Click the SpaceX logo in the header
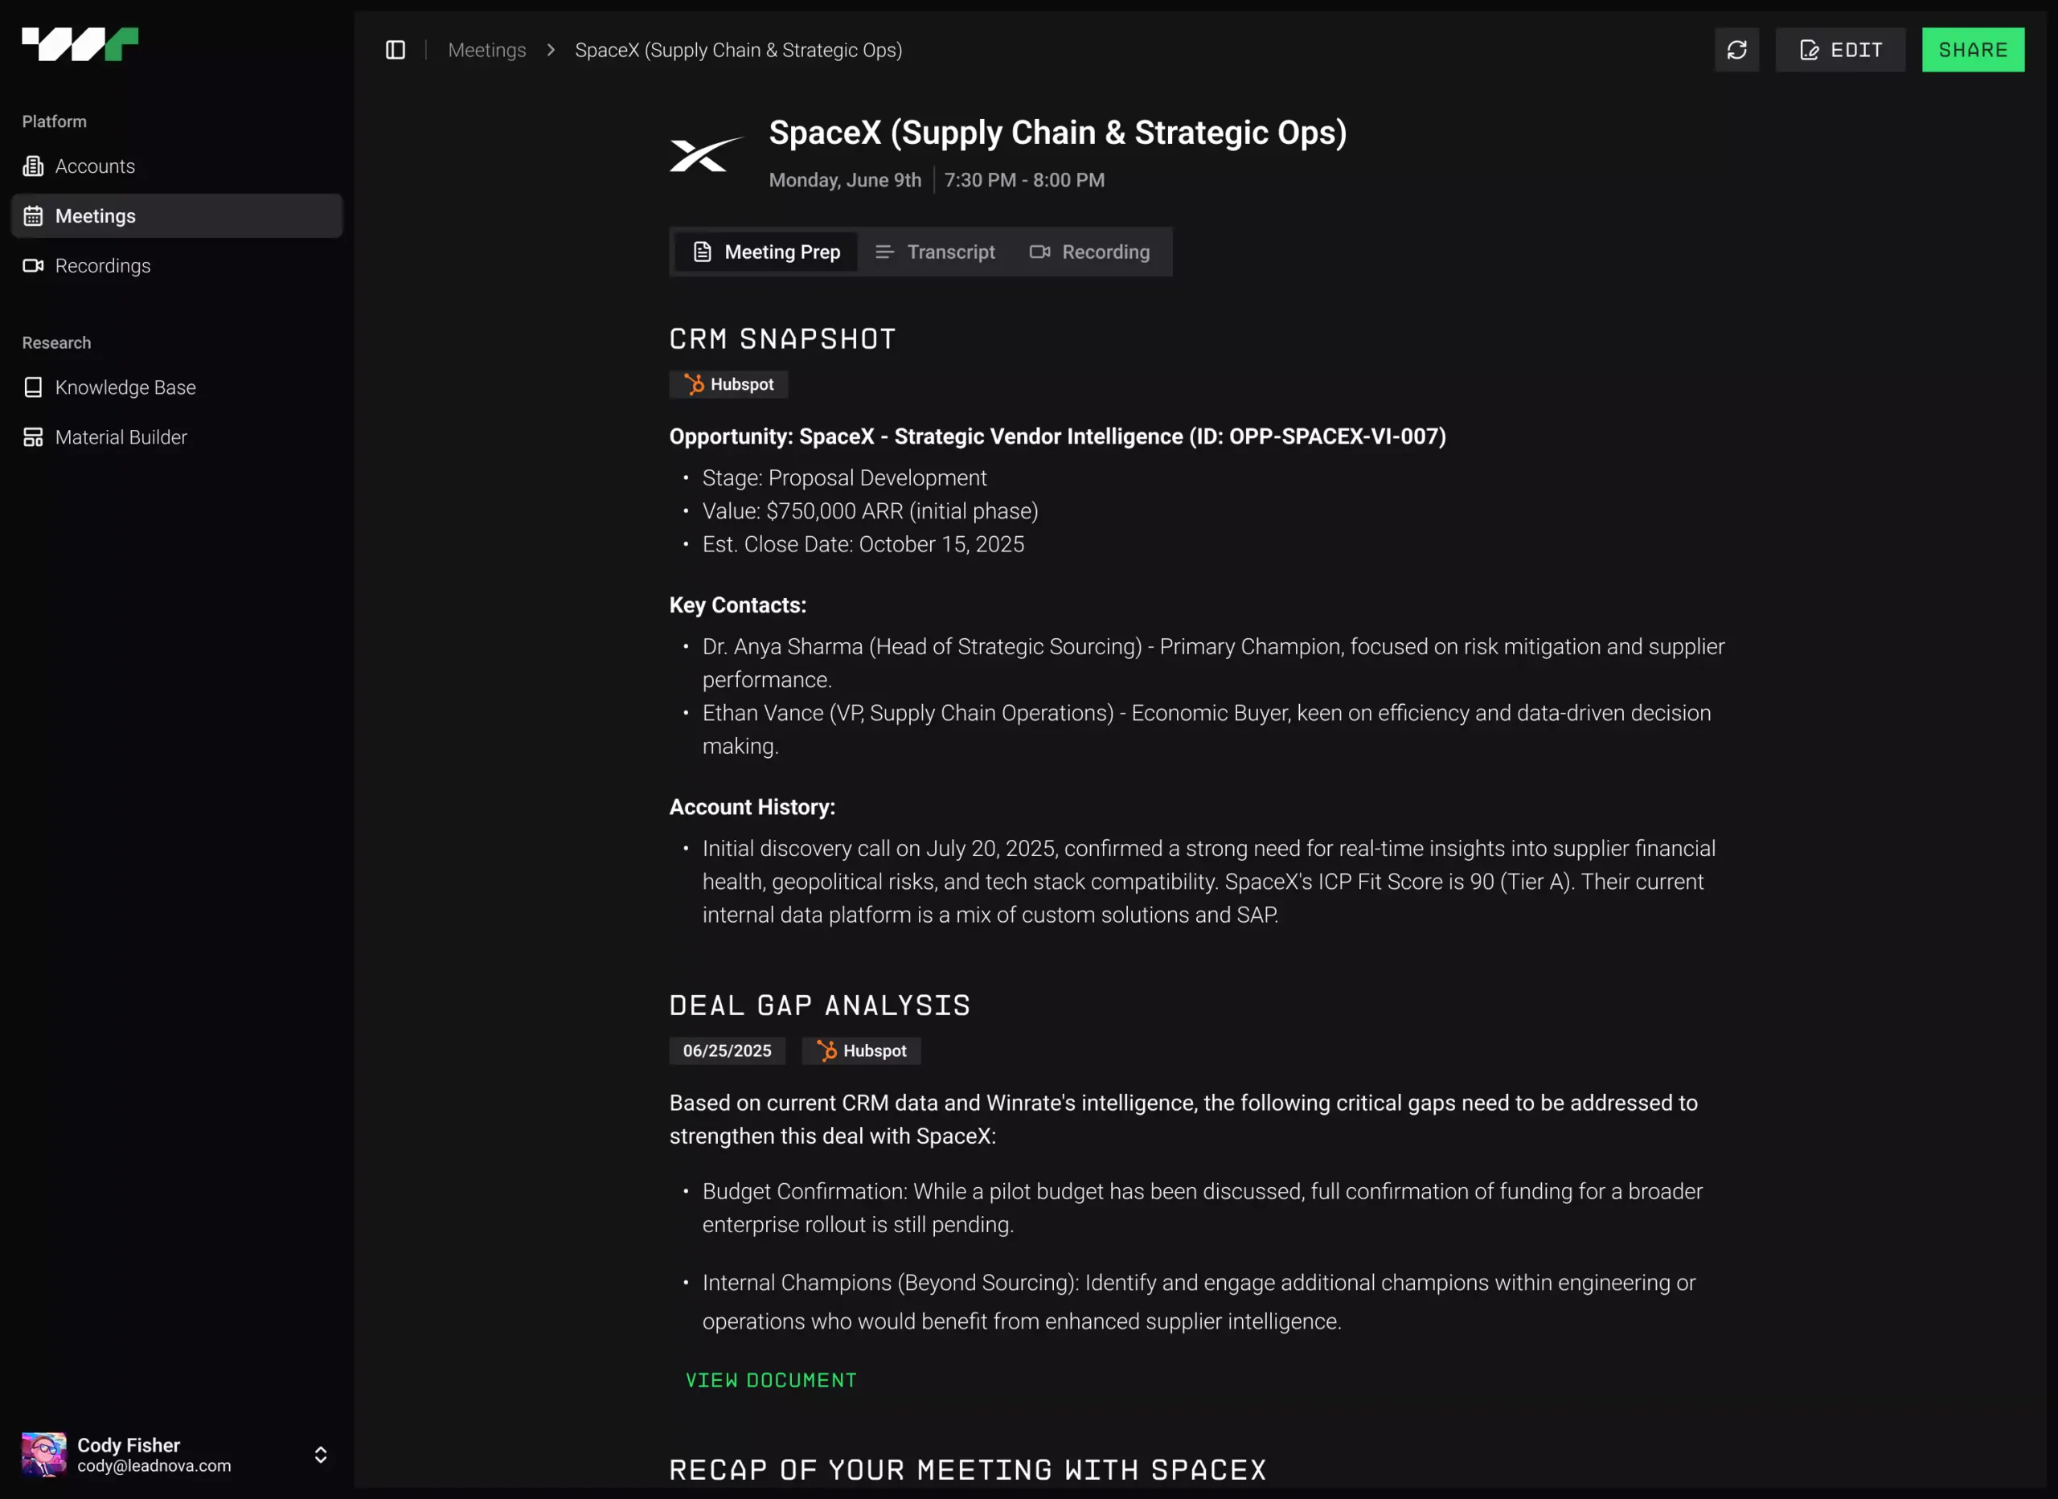This screenshot has width=2058, height=1499. (x=706, y=154)
